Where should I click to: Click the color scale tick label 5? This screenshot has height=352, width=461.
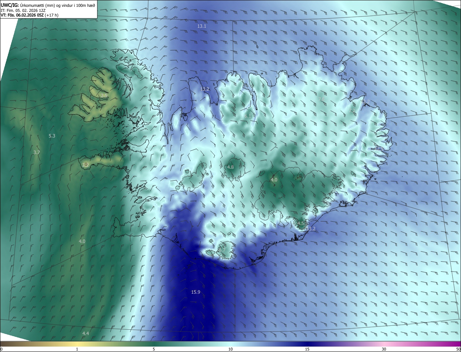(x=154, y=349)
